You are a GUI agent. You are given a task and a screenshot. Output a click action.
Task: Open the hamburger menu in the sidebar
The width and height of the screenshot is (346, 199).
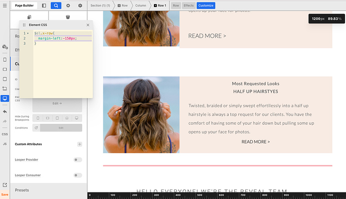click(5, 6)
